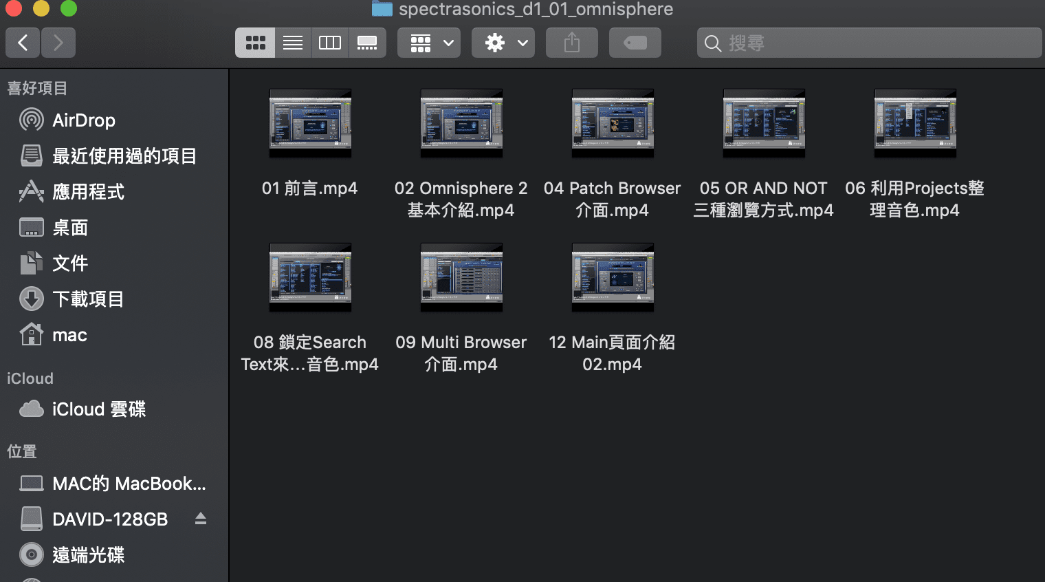Select the 06 利用Projects video thumbnail
1045x582 pixels.
(915, 123)
